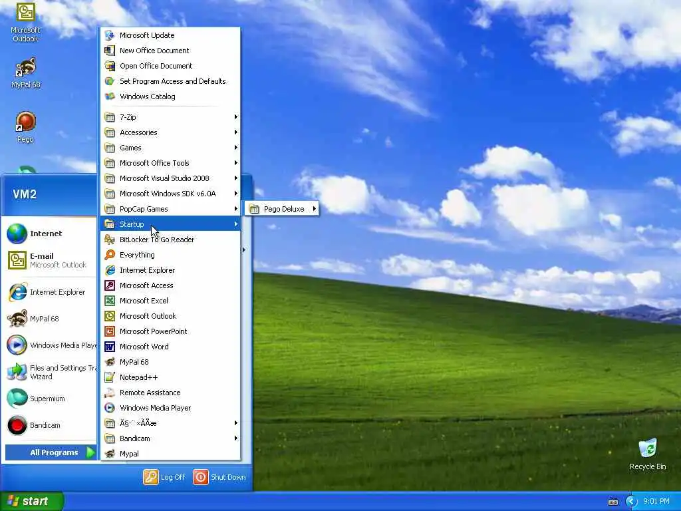The image size is (681, 511).
Task: Expand the garbled-name folder above Bandicam
Action: [x=170, y=423]
